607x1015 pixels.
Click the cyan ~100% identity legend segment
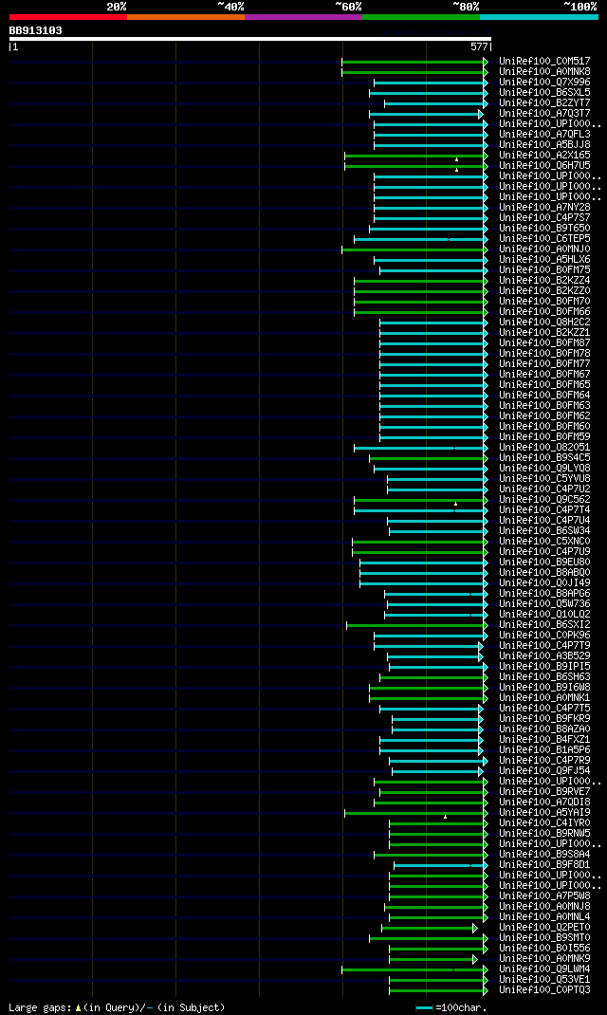pos(539,17)
